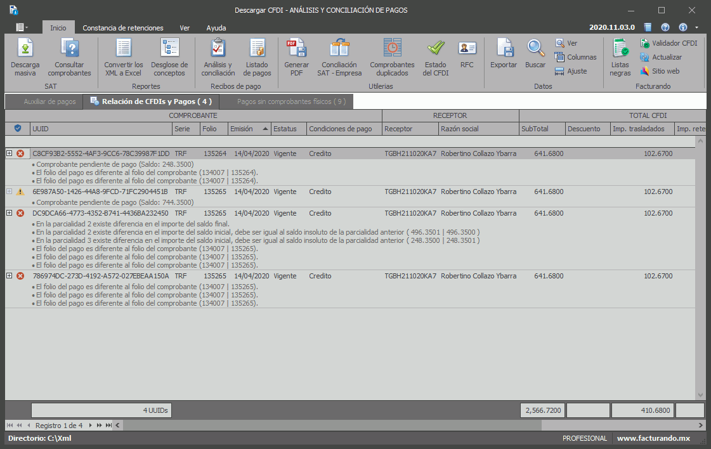This screenshot has height=449, width=711.
Task: Go to next record in navigator
Action: pos(91,425)
